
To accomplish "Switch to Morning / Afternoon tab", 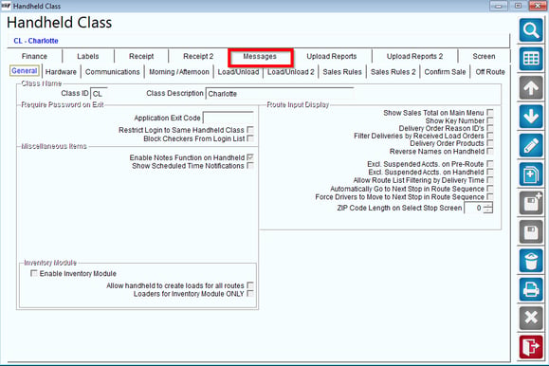I will click(179, 72).
